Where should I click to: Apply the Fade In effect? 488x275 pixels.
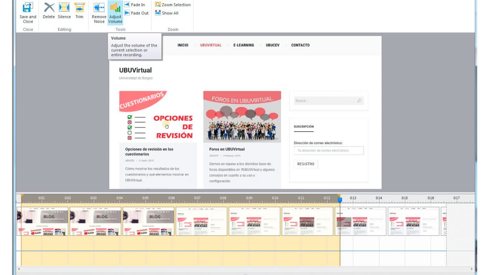[135, 5]
